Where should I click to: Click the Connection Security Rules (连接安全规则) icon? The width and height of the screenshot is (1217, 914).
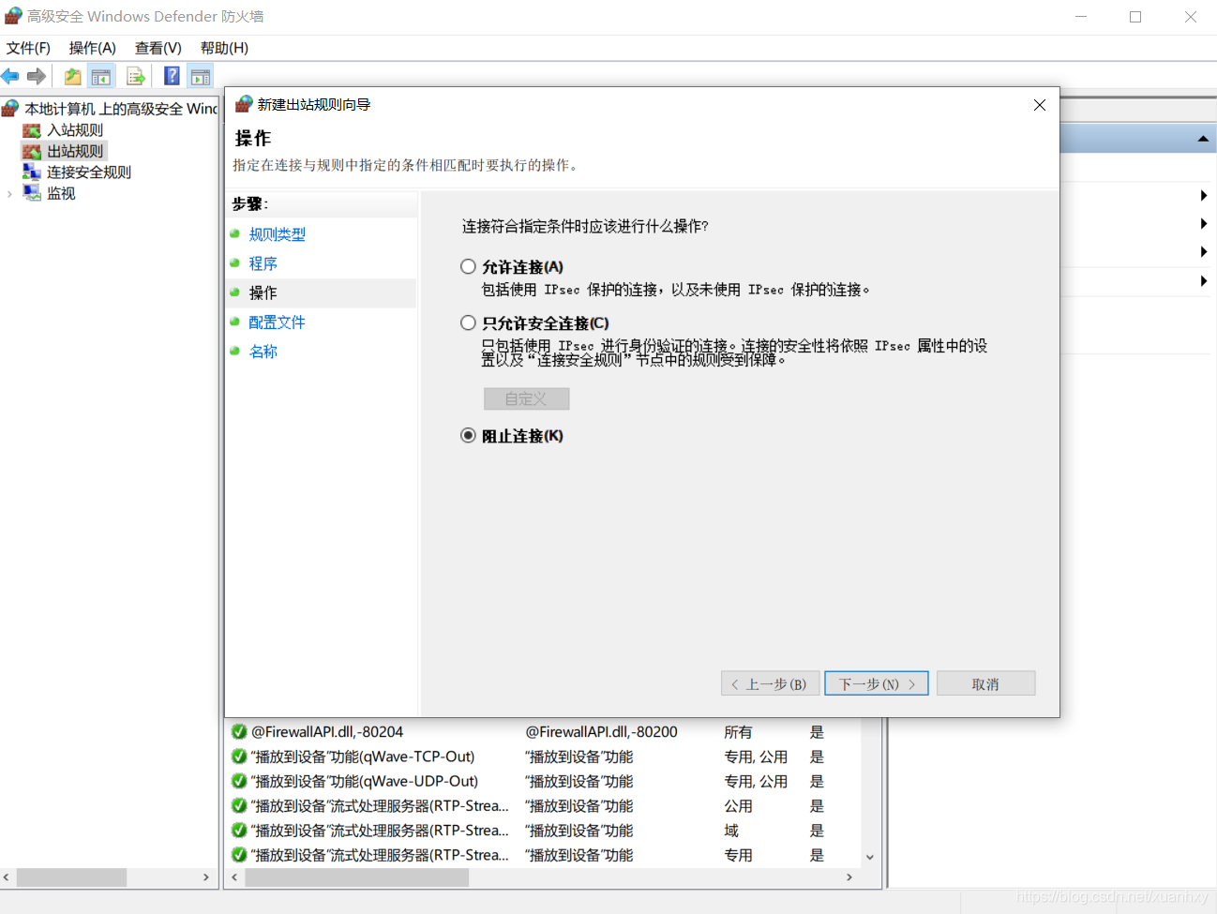32,172
